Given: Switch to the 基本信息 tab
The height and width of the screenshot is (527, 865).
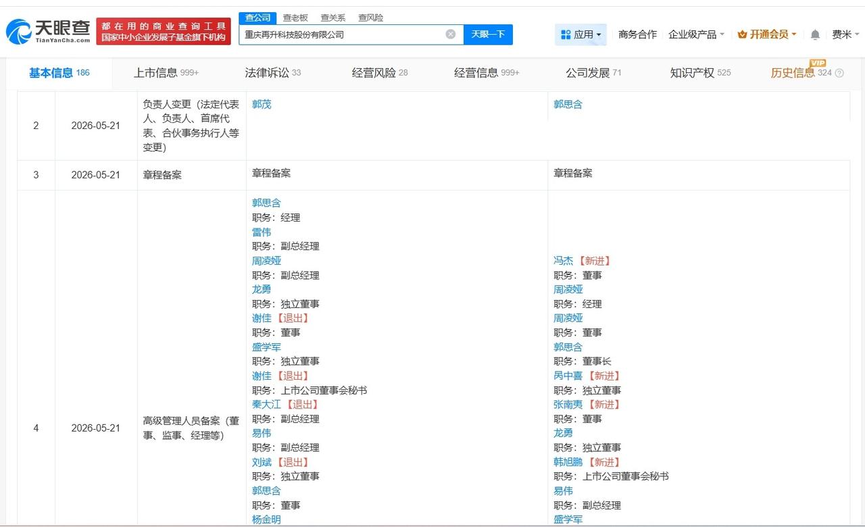Looking at the screenshot, I should point(59,73).
